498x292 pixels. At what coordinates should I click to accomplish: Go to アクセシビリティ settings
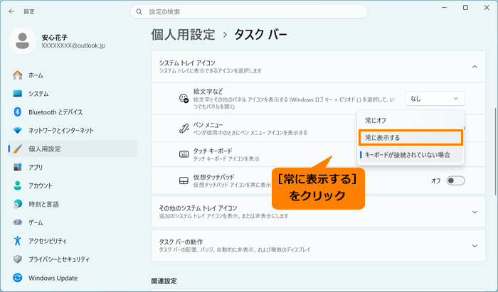[x=73, y=241]
